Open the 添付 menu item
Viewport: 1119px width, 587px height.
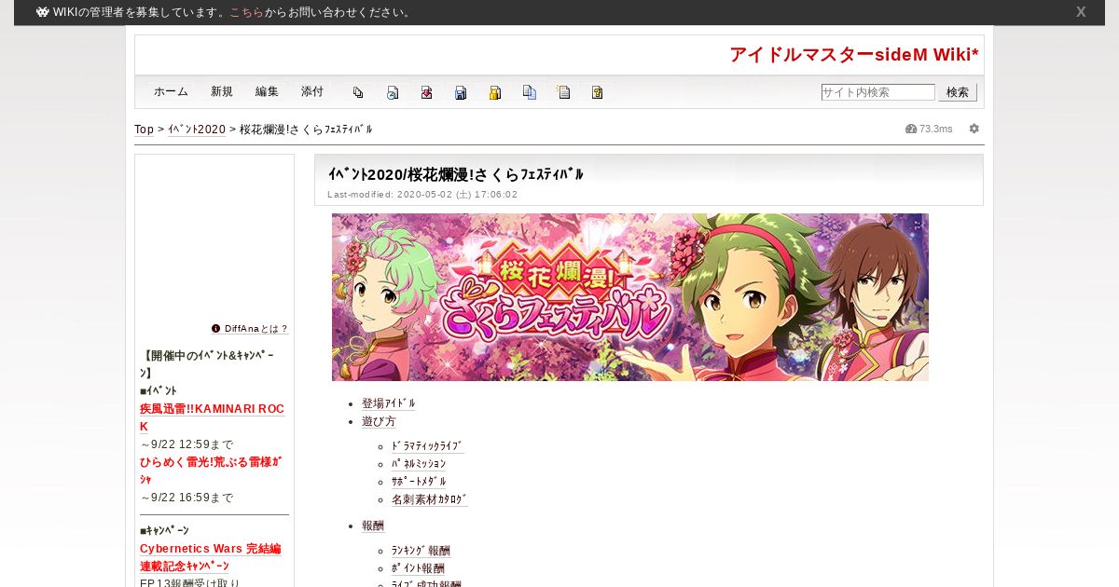pos(312,91)
